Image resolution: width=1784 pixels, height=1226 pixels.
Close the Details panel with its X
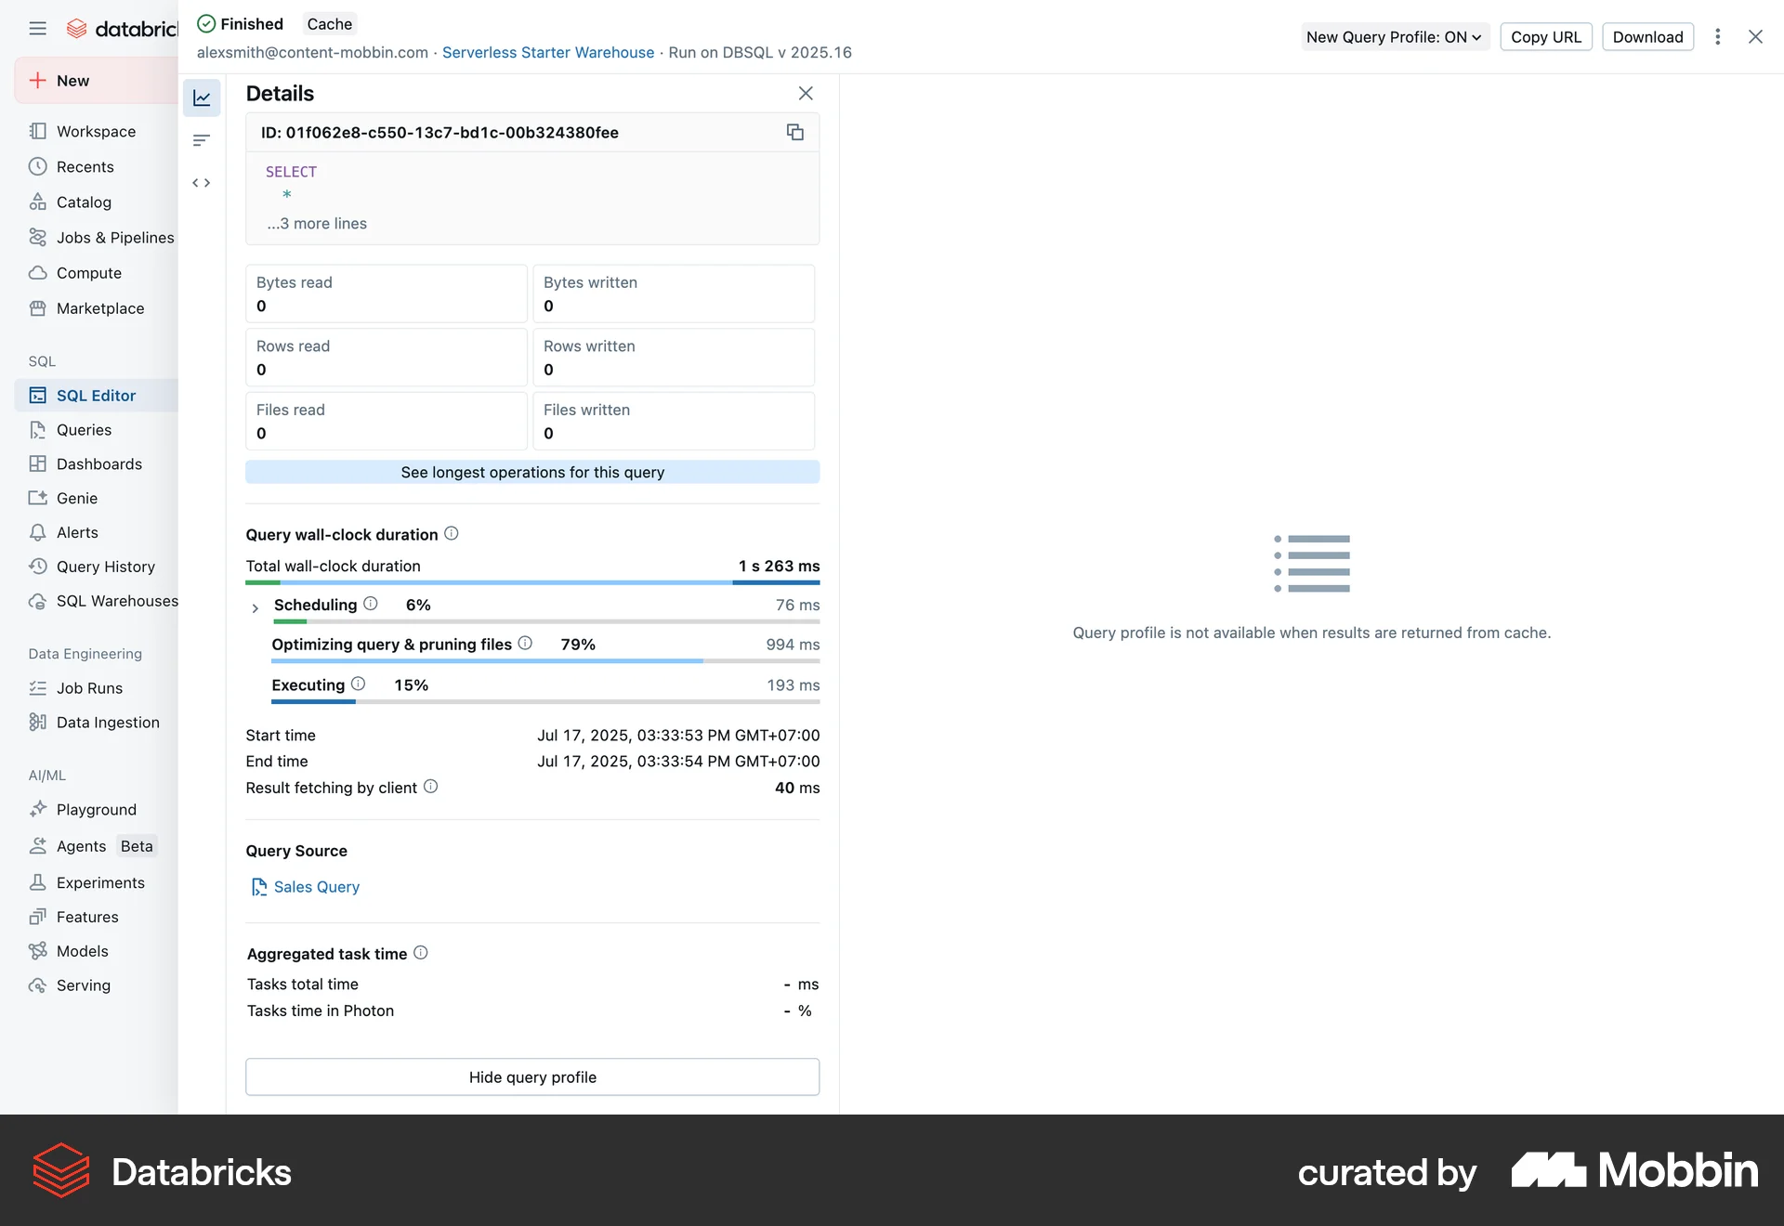coord(805,93)
